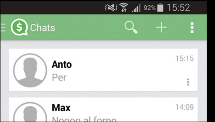Tap the 15:15 timestamp on Anto's chat
The width and height of the screenshot is (215, 122).
tap(185, 59)
